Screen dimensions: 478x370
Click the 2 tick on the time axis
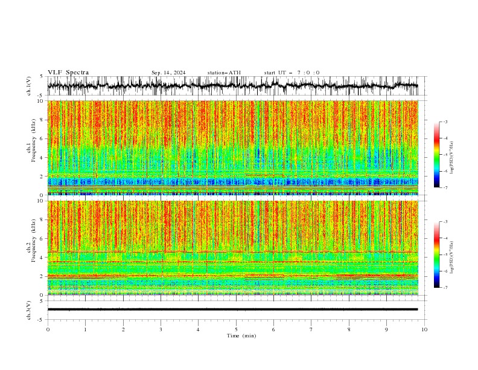point(123,329)
